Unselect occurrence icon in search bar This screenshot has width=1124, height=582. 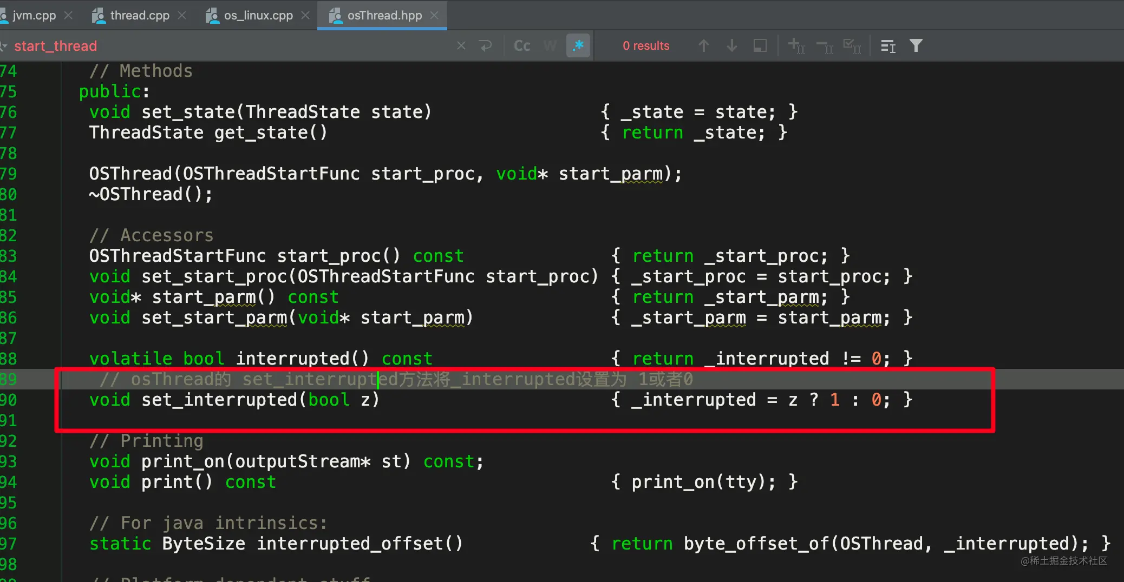(825, 47)
